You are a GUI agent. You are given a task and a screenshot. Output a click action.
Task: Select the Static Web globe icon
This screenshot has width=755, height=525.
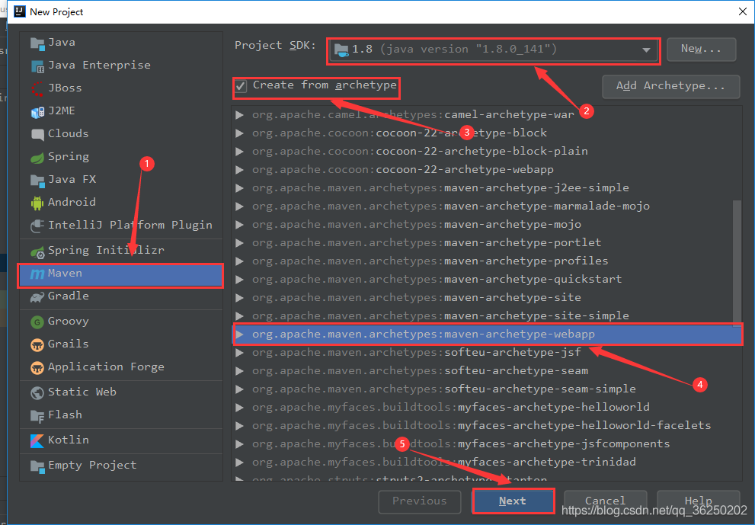tap(37, 393)
